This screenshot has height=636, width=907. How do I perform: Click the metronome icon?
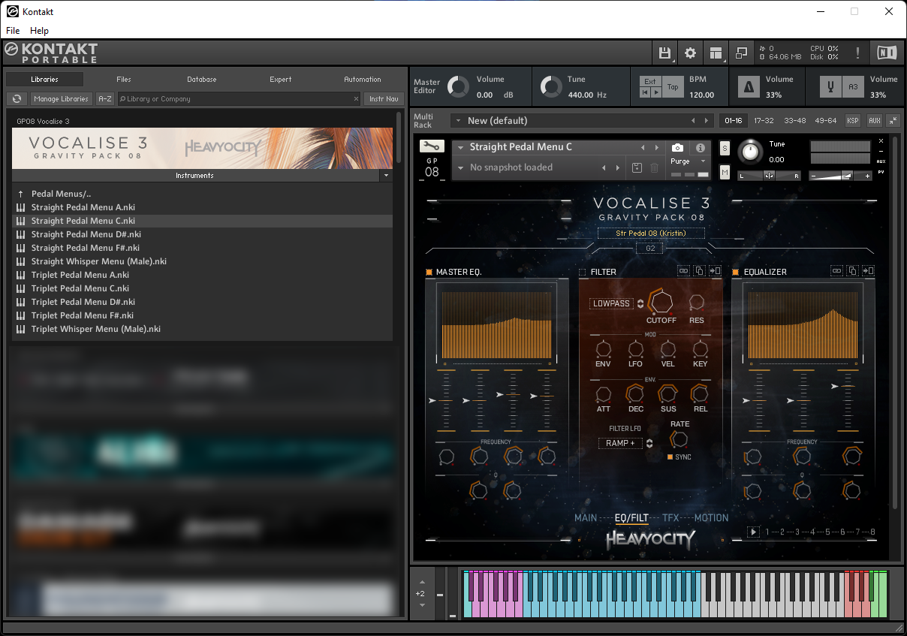(749, 87)
